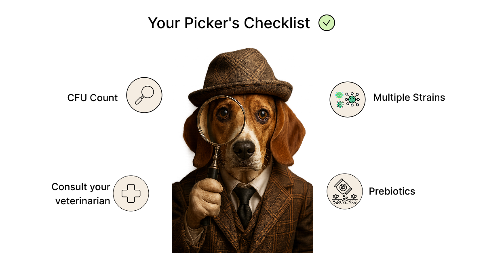The width and height of the screenshot is (485, 253).
Task: Select the dog's uncovered eye
Action: pos(263,115)
